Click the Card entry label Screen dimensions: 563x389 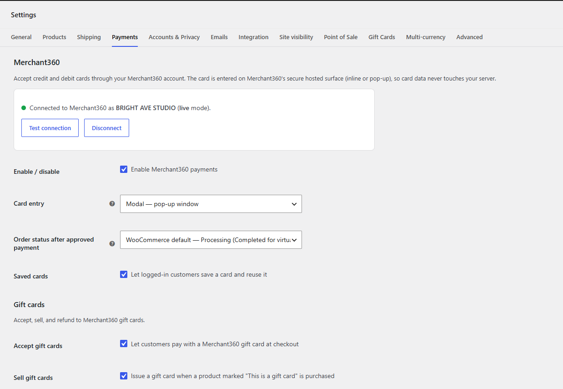[29, 203]
